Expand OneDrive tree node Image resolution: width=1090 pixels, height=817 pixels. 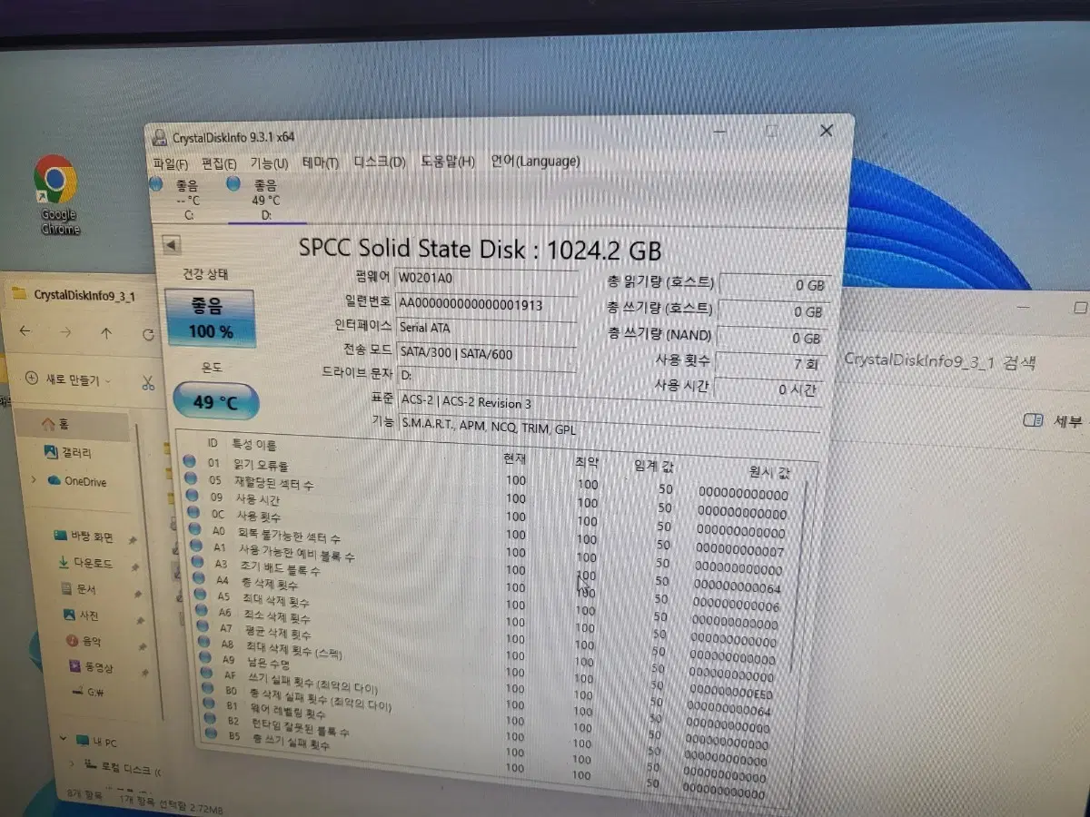[x=35, y=479]
